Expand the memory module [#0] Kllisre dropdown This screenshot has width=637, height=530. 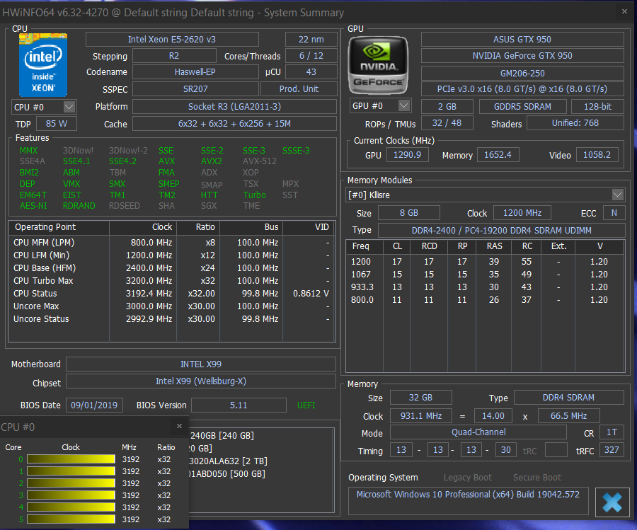(617, 195)
